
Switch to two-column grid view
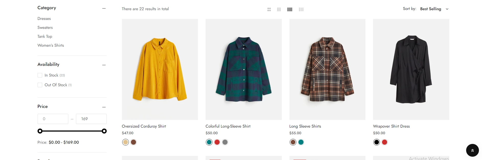269,9
